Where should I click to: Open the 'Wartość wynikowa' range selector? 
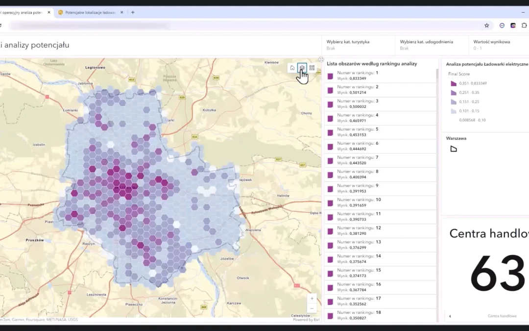(499, 45)
